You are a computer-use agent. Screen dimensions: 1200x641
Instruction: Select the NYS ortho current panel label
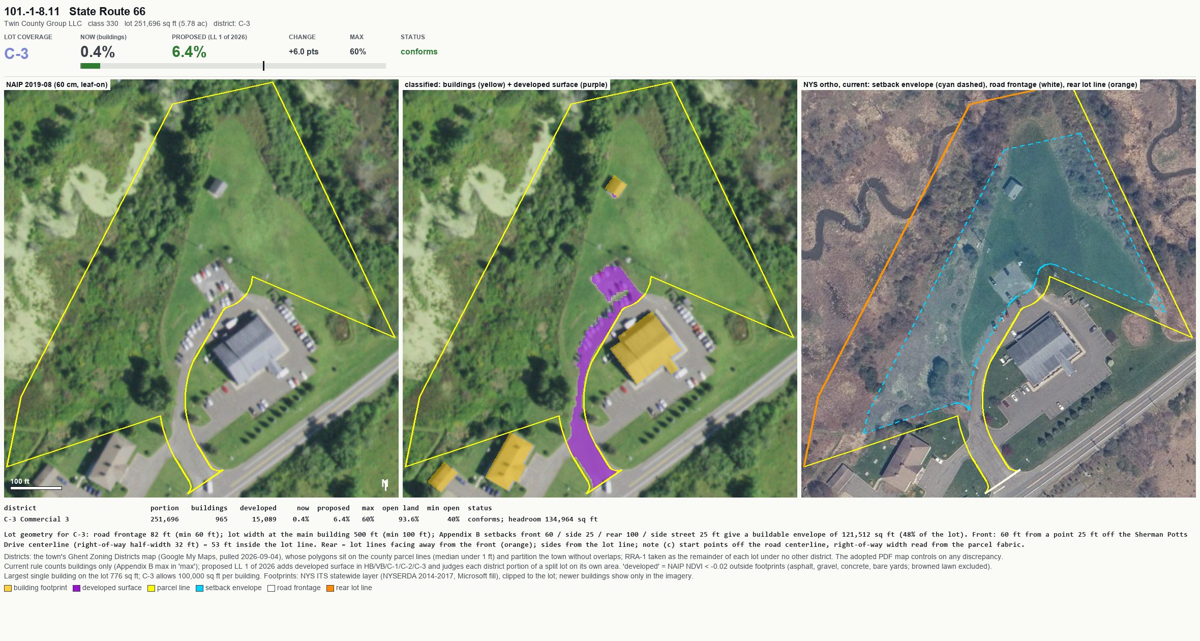pyautogui.click(x=970, y=84)
